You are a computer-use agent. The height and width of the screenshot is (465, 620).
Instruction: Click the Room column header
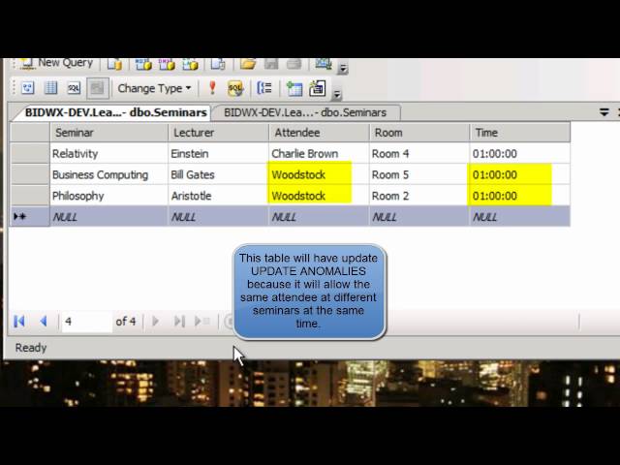click(x=419, y=133)
